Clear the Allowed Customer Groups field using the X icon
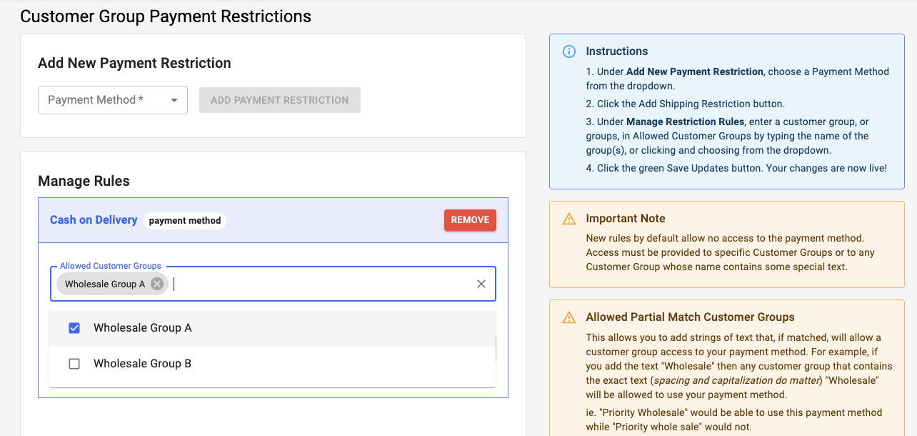 481,284
